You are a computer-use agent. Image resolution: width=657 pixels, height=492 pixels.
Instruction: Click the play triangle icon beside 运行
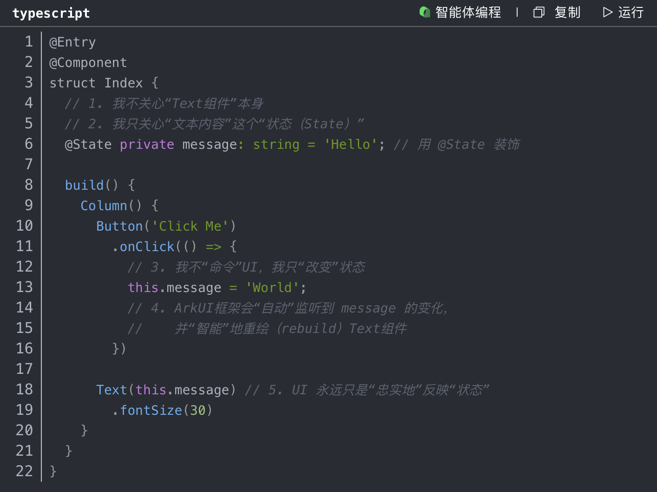click(607, 12)
